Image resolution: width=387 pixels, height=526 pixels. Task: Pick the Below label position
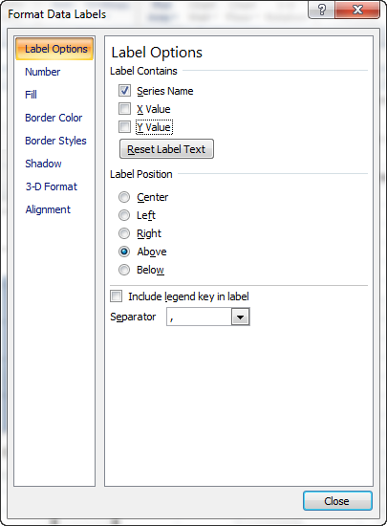(124, 270)
